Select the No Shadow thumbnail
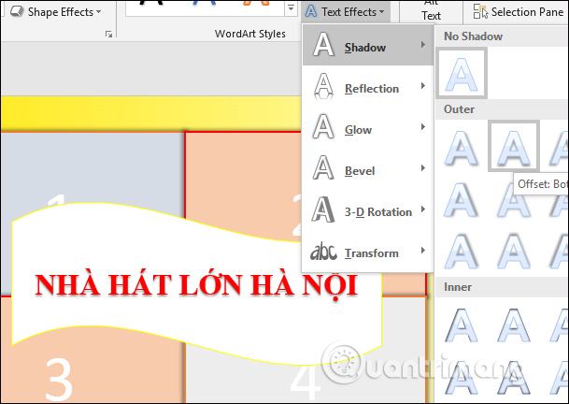 (462, 74)
